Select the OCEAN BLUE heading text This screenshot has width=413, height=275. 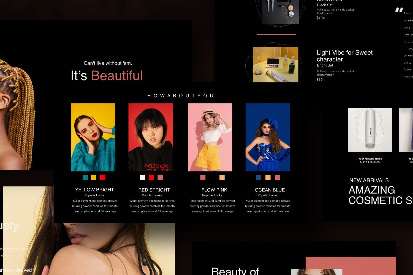270,190
